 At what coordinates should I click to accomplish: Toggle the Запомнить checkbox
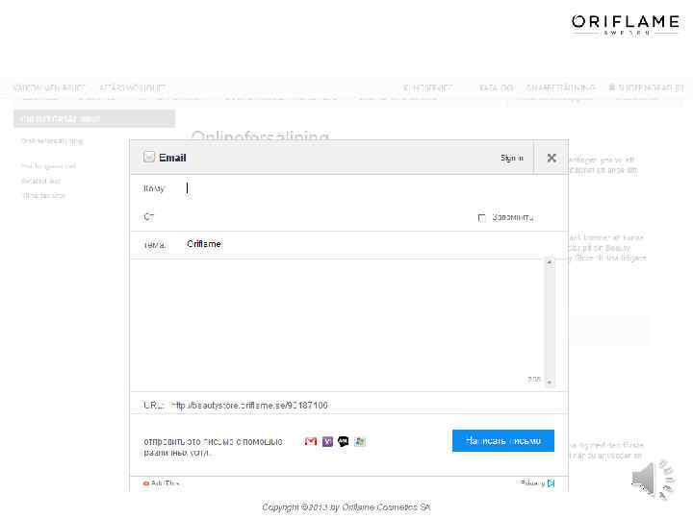pos(482,217)
